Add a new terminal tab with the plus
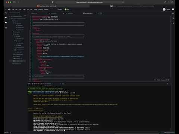This screenshot has height=134, width=179. click(63, 84)
